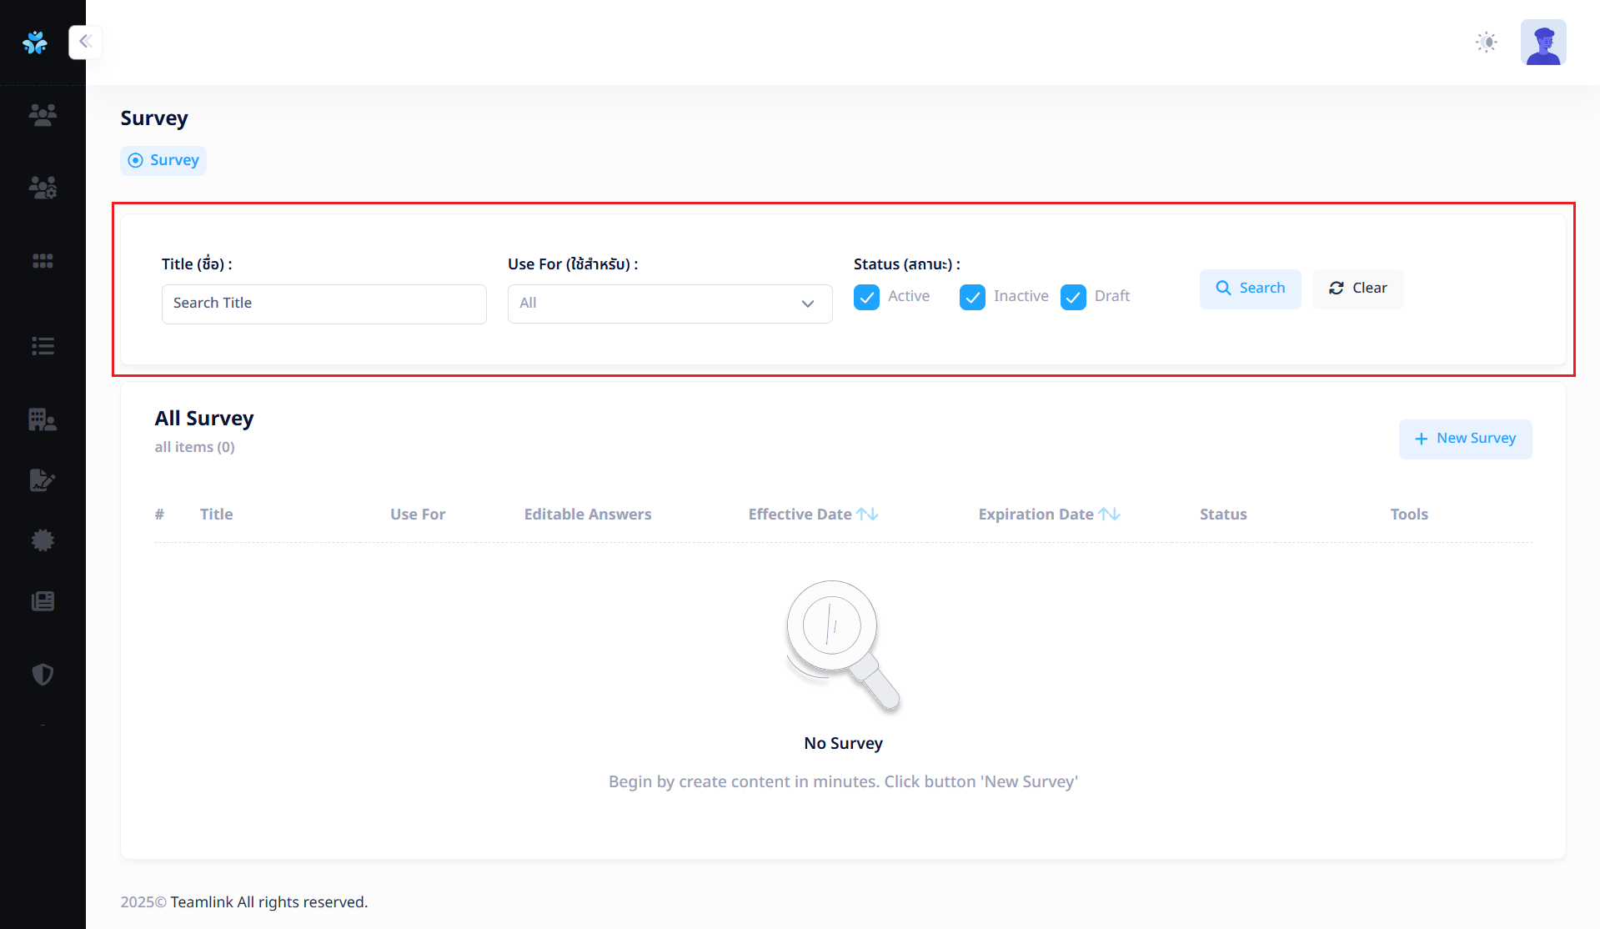
Task: Uncheck the Draft status checkbox
Action: (x=1073, y=297)
